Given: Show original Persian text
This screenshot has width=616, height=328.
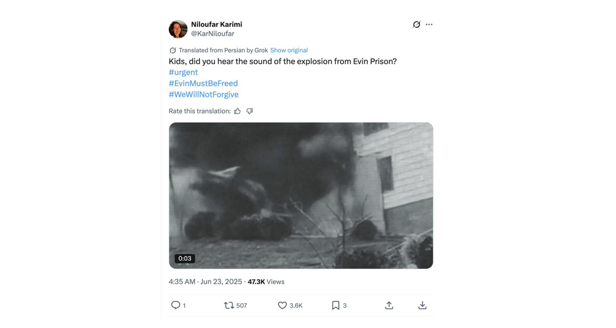Looking at the screenshot, I should [289, 51].
